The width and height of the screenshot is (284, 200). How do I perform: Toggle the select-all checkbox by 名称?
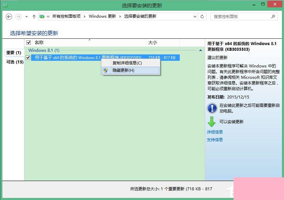coord(28,42)
